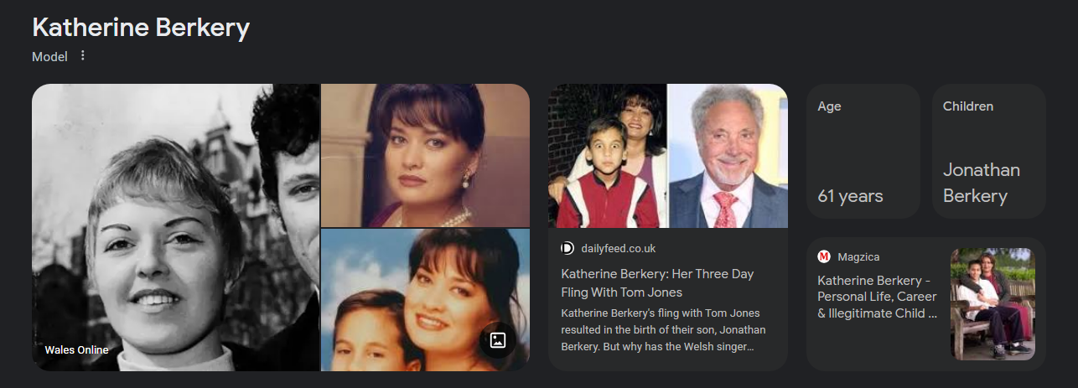The width and height of the screenshot is (1078, 388).
Task: Click the Magzica source name
Action: point(858,256)
